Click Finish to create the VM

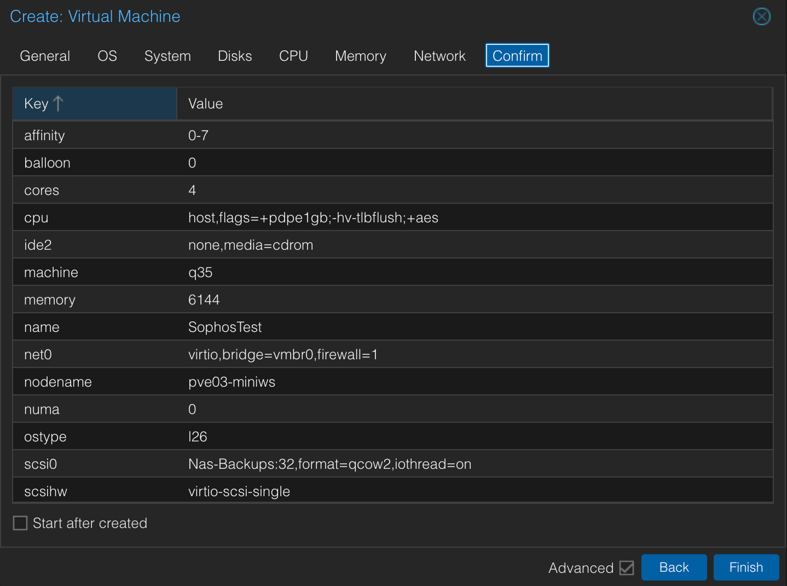click(746, 567)
